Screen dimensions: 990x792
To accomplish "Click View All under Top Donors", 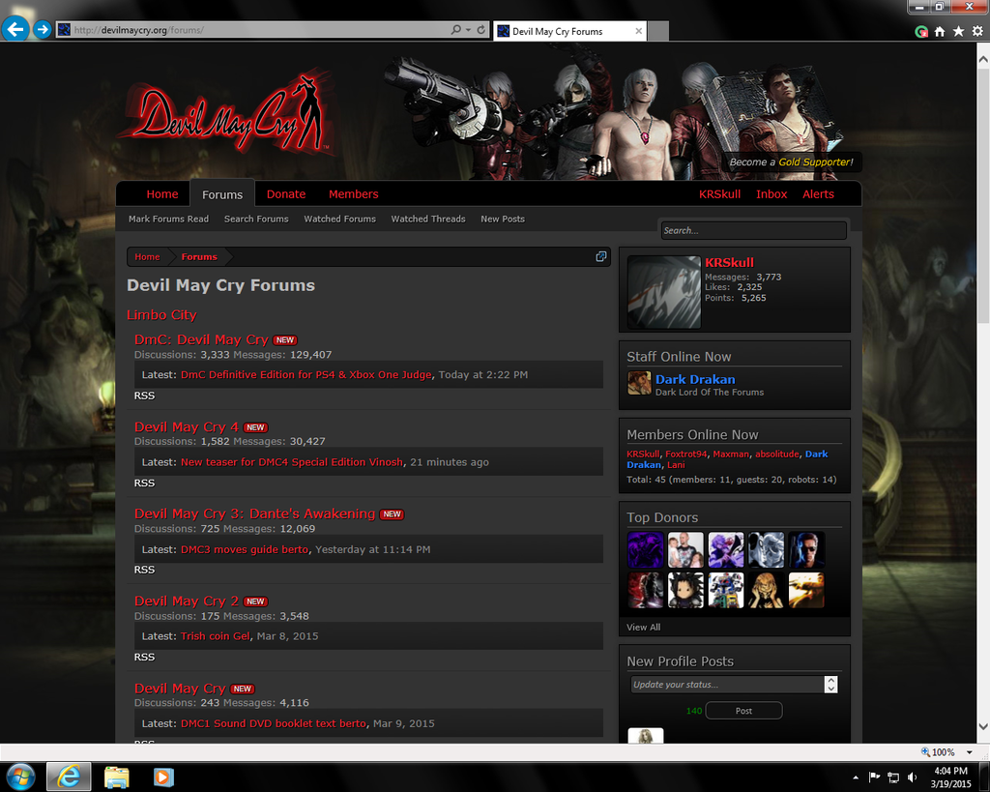I will pos(643,628).
